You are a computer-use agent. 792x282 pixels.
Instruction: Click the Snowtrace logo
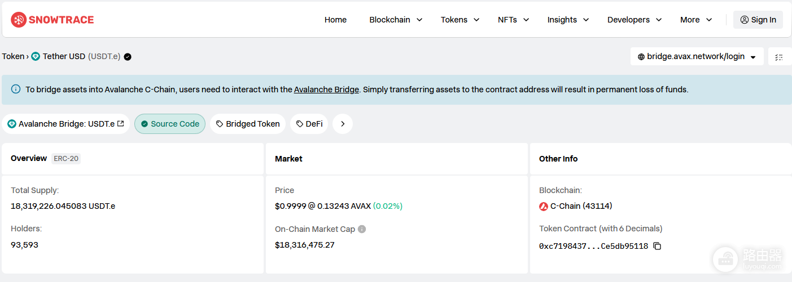pos(52,20)
